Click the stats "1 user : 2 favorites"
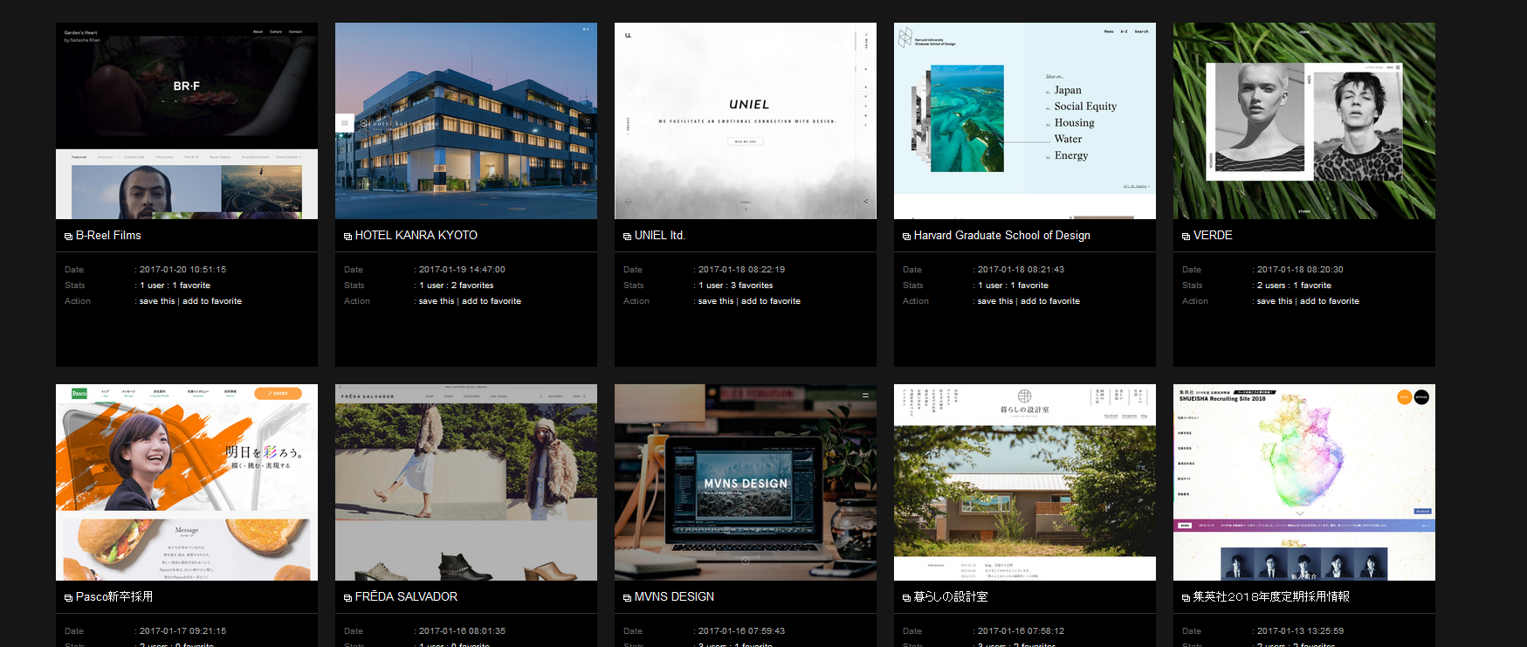 457,286
